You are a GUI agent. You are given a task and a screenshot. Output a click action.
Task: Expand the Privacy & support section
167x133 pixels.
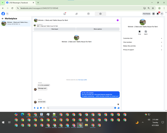pos(143,50)
